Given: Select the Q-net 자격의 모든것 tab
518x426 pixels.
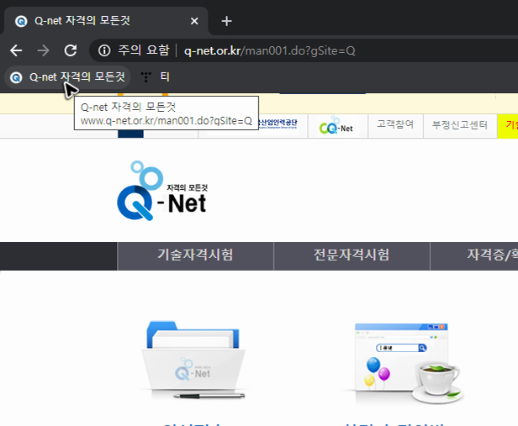Looking at the screenshot, I should 105,21.
